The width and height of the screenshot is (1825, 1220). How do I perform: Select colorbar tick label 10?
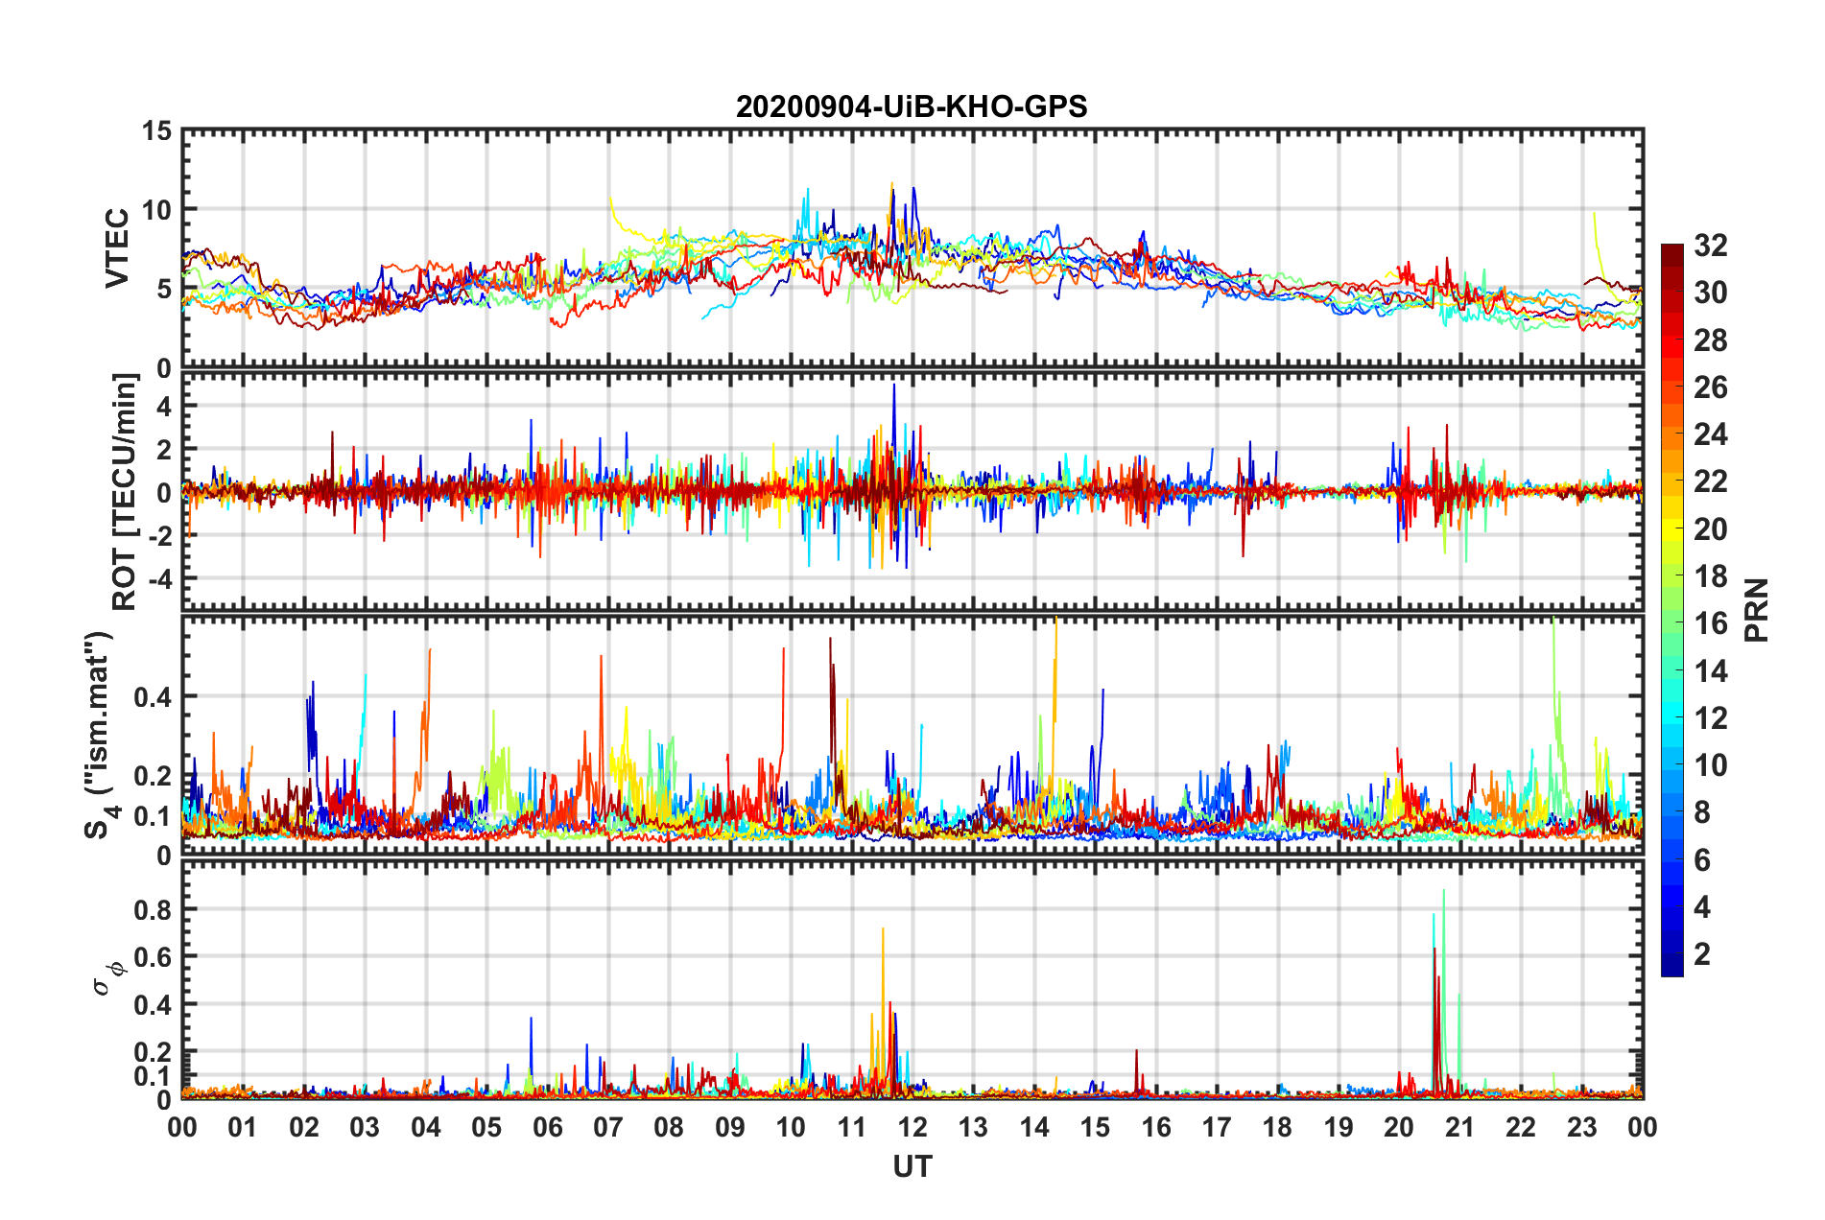[1710, 765]
